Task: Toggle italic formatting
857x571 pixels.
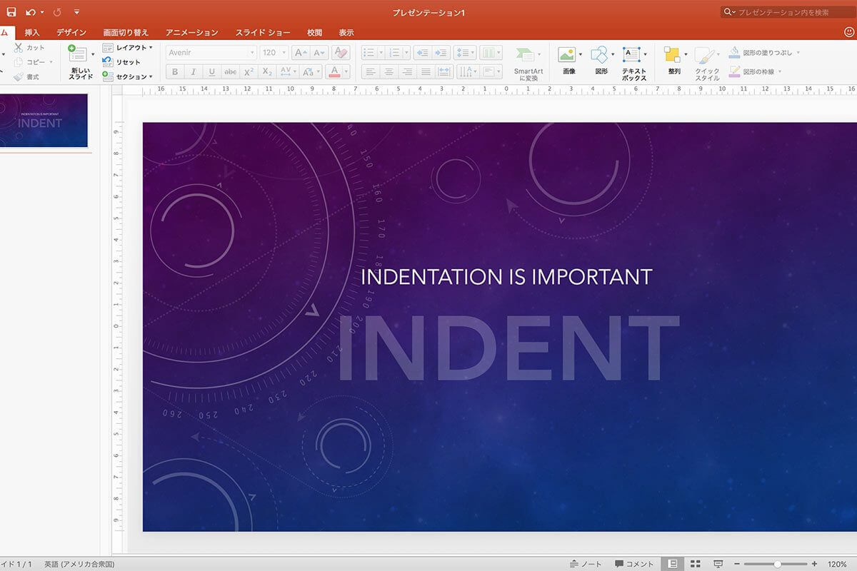Action: pyautogui.click(x=193, y=71)
